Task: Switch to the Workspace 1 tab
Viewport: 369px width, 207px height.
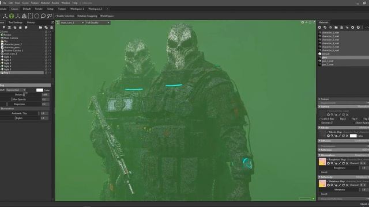Action: click(77, 9)
